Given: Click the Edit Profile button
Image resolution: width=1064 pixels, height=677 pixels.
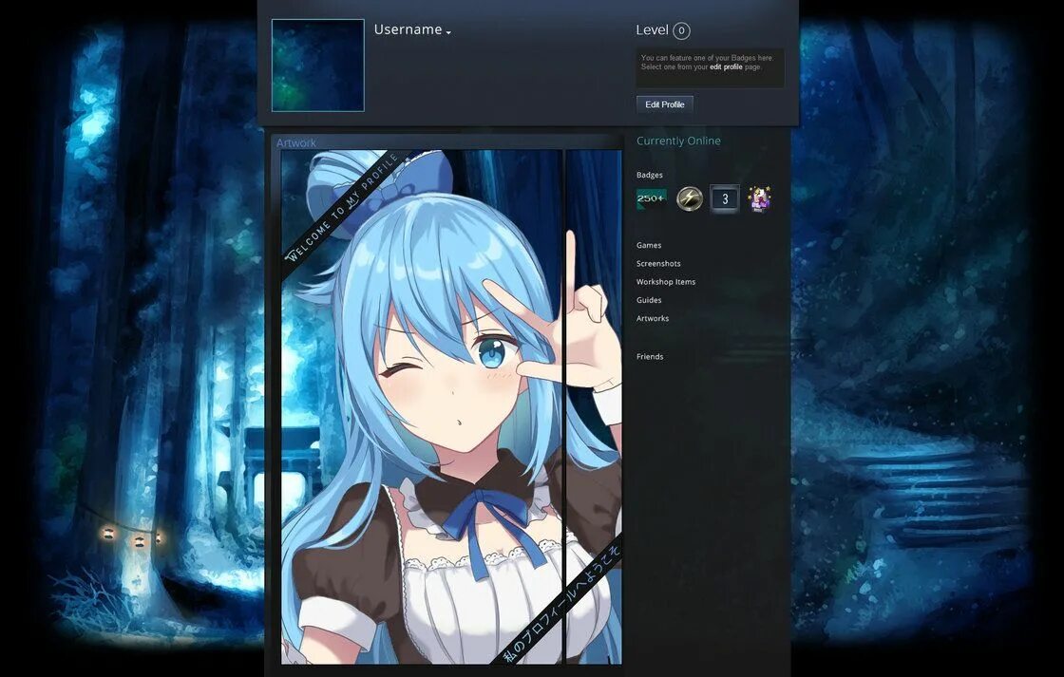Looking at the screenshot, I should [x=664, y=104].
